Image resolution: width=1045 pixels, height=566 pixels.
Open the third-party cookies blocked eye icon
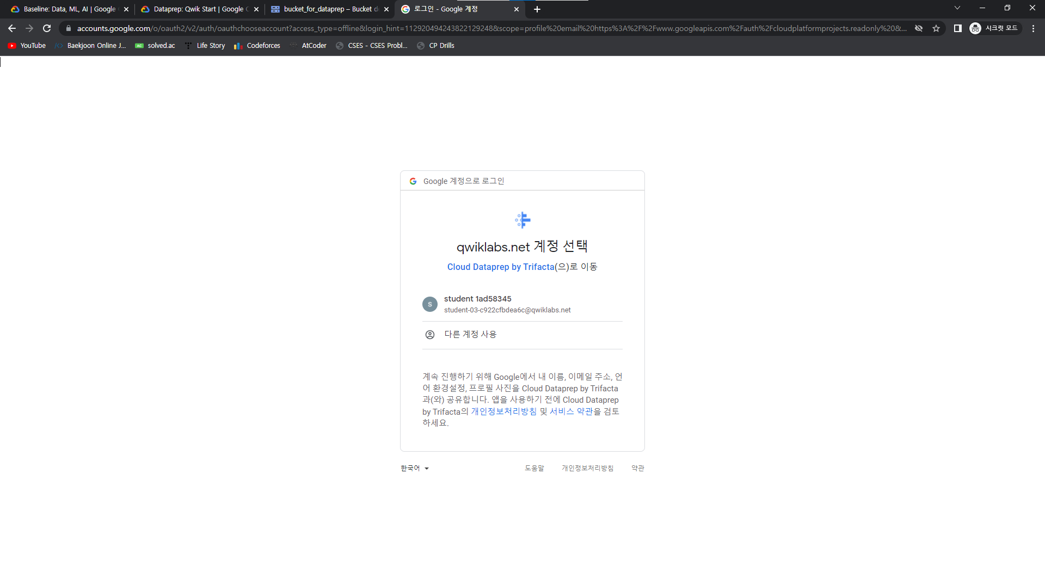(919, 28)
